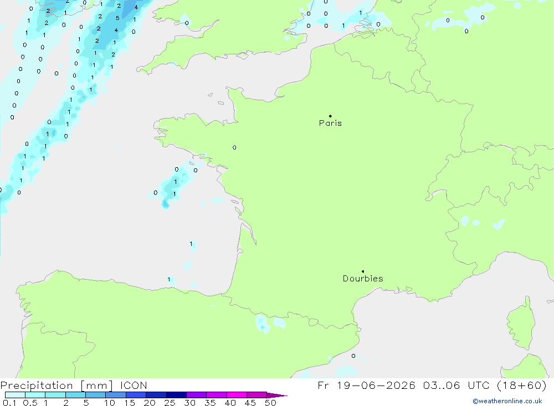Click the 15–20 mm legend swatch
The image size is (554, 406).
click(x=136, y=395)
